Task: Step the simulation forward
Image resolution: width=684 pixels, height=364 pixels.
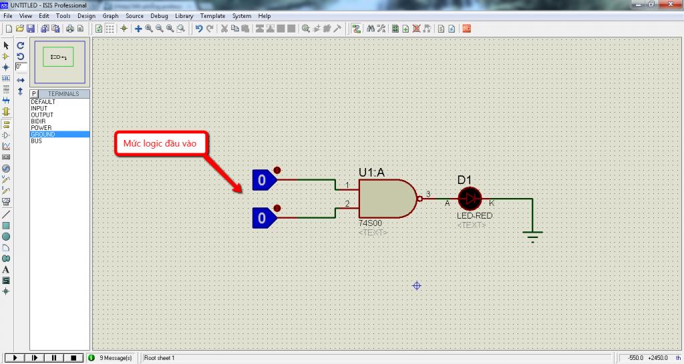Action: (x=34, y=358)
